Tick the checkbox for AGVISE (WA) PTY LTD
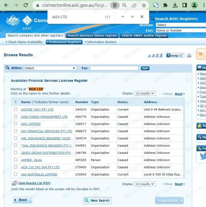This screenshot has height=207, width=206. click(16, 109)
